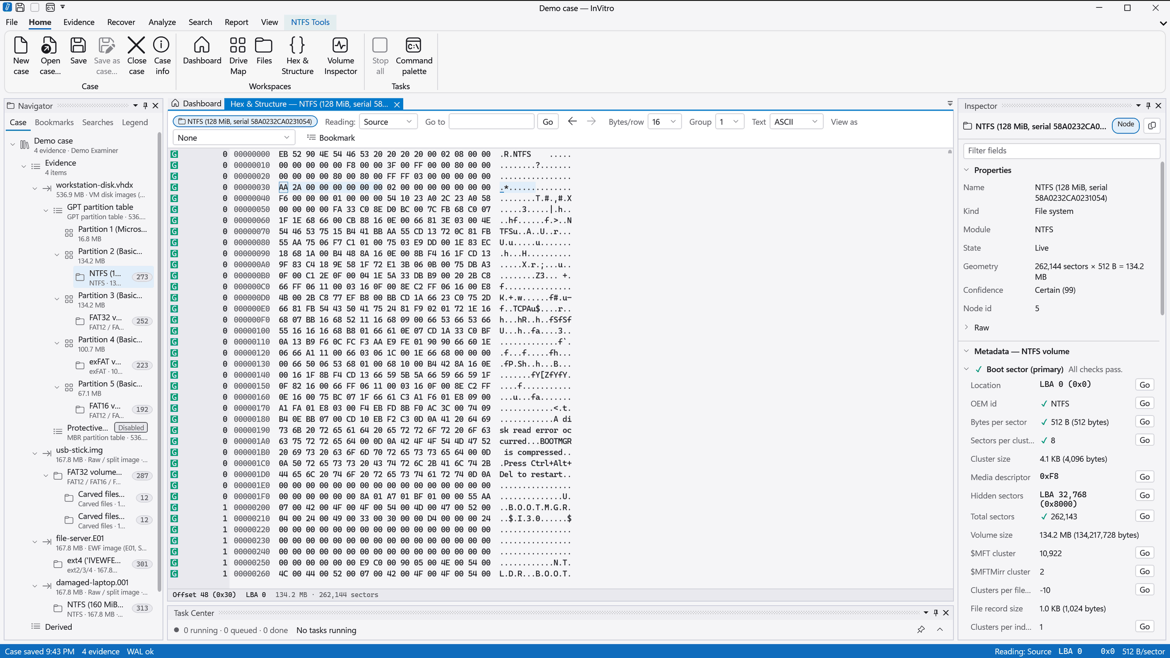Switch to Bookmarks tab in Navigator
1170x658 pixels.
point(54,122)
